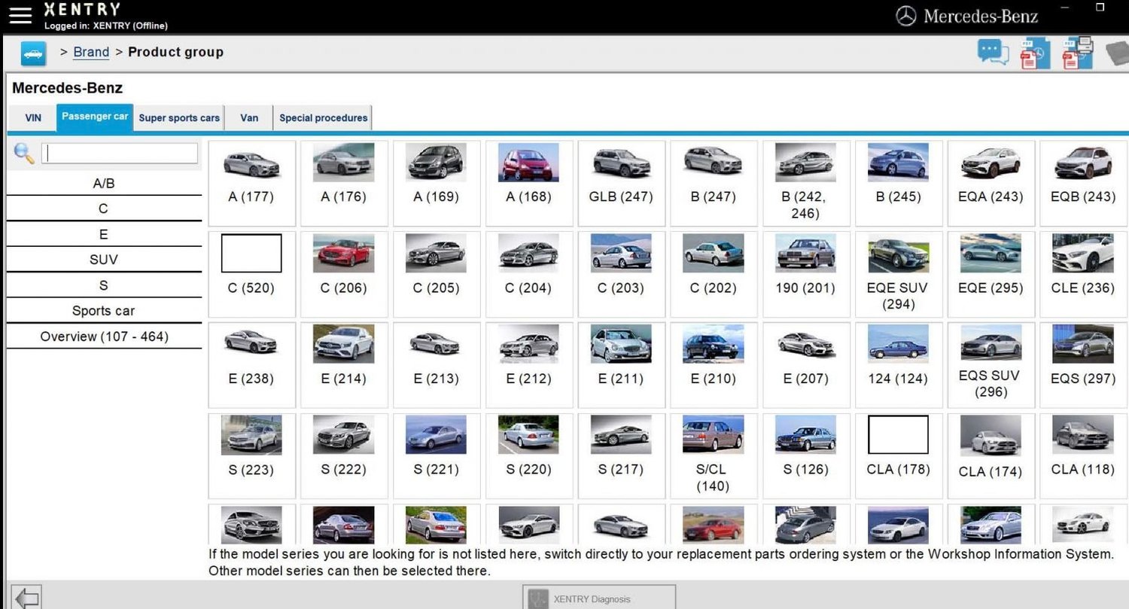Open the GLB (247) model series

pos(621,183)
